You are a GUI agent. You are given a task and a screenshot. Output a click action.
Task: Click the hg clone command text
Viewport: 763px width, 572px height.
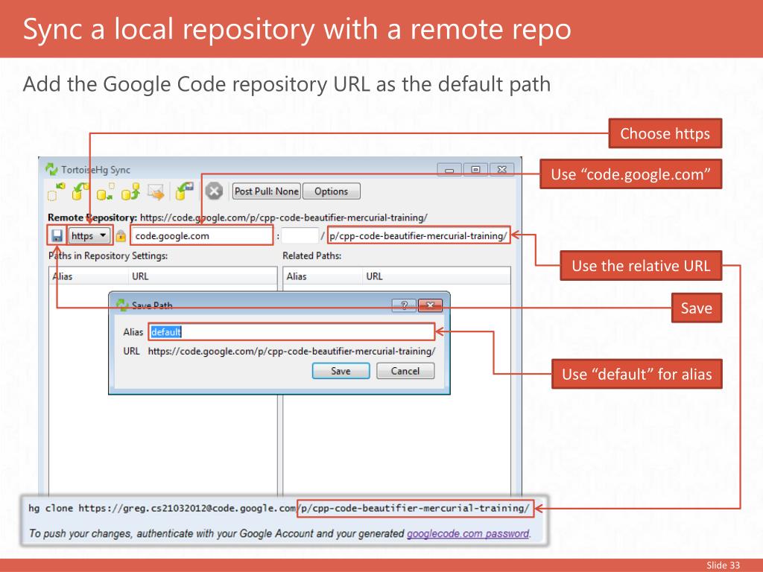(x=279, y=508)
